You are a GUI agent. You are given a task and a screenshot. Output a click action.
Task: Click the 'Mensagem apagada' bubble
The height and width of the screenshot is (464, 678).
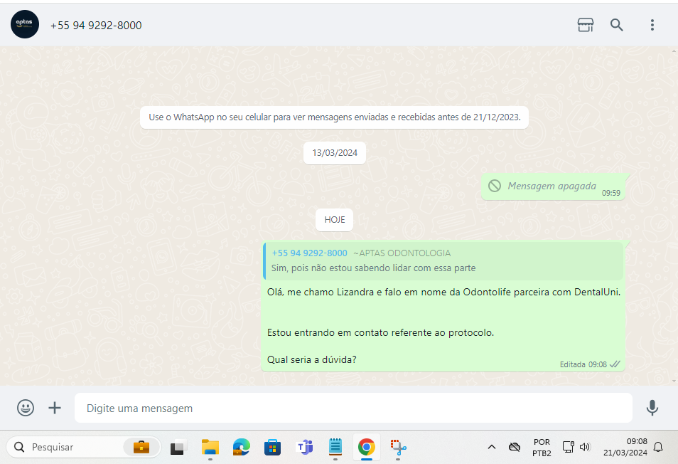(x=553, y=187)
